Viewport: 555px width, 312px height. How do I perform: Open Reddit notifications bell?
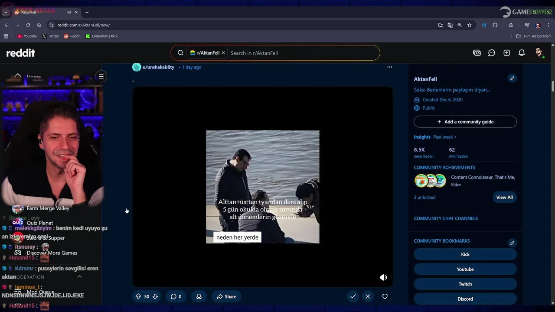click(522, 53)
